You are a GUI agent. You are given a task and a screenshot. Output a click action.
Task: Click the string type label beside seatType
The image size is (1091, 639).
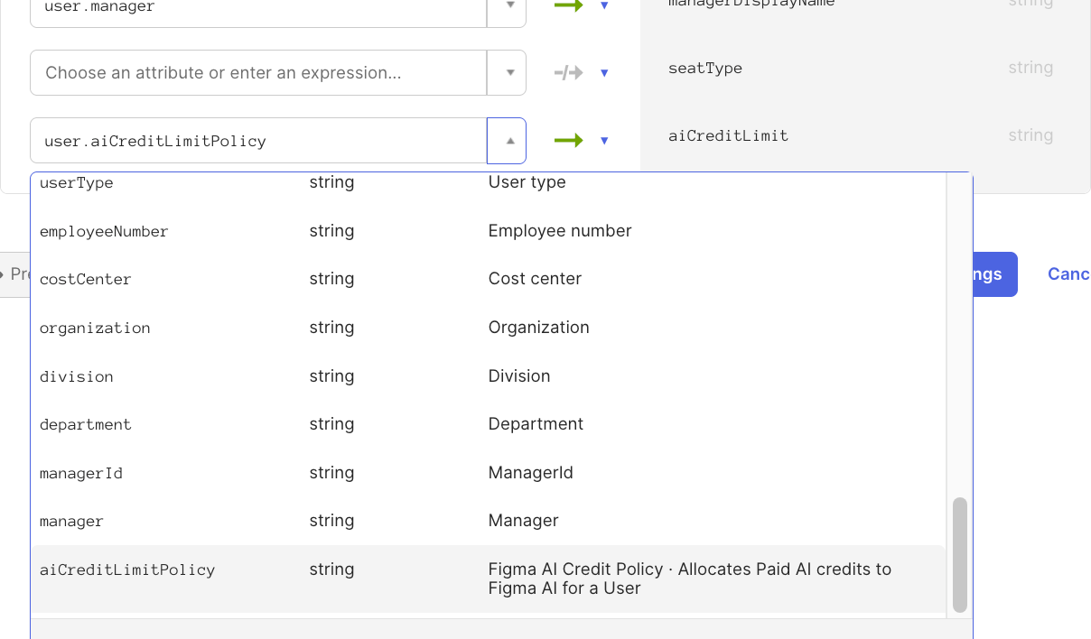[1030, 68]
